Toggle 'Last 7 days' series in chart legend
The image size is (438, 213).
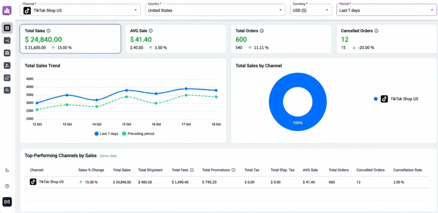[x=107, y=134]
